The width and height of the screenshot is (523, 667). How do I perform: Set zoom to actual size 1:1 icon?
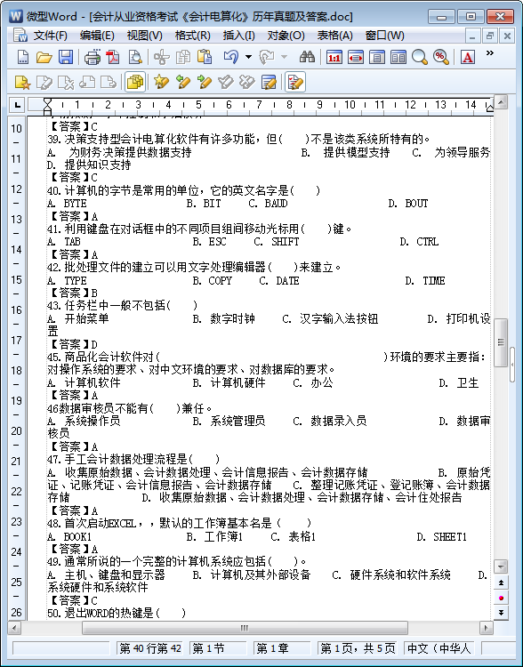[334, 57]
